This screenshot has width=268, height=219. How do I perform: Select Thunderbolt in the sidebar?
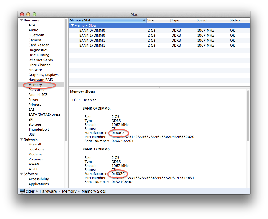tap(39, 129)
